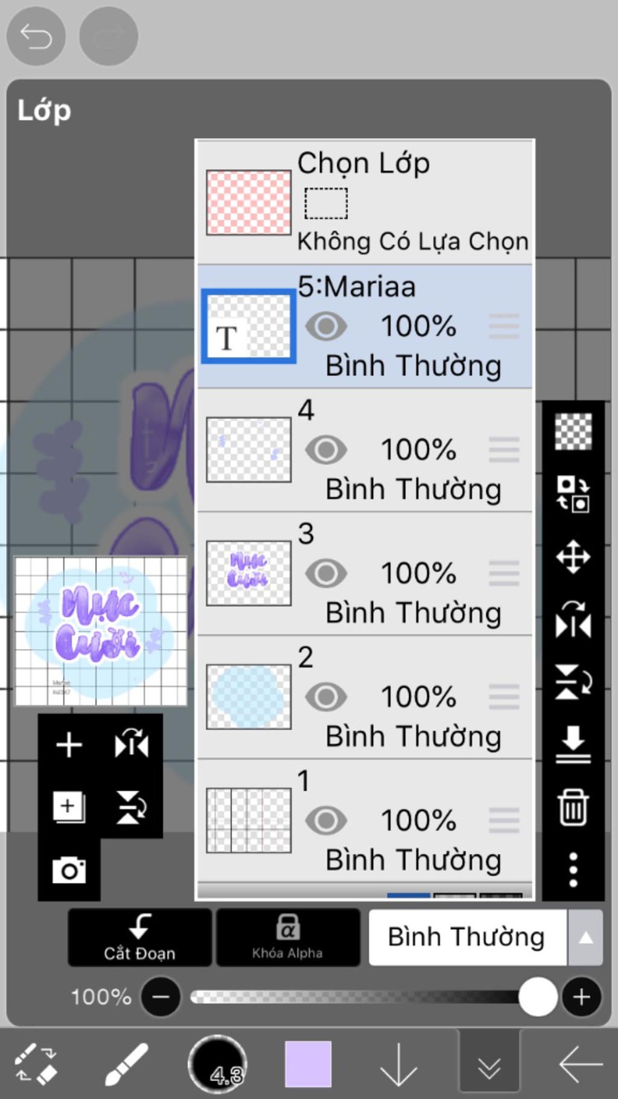Expand the Bình Thường blend mode dropdown
Viewport: 618px width, 1099px height.
tap(585, 937)
